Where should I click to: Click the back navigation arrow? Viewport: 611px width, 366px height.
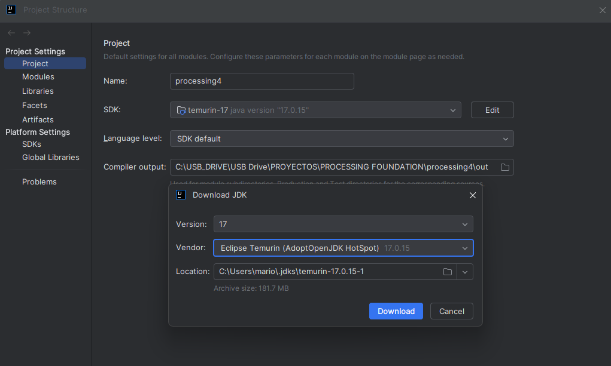coord(11,33)
